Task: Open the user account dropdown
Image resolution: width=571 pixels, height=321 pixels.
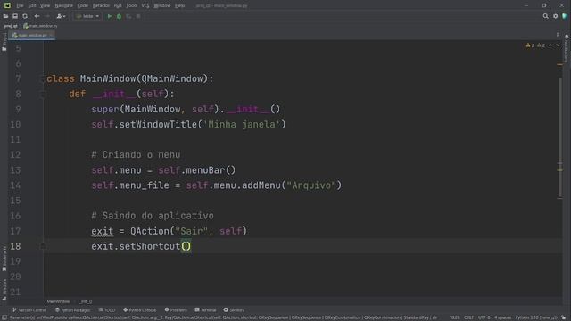Action: 61,16
